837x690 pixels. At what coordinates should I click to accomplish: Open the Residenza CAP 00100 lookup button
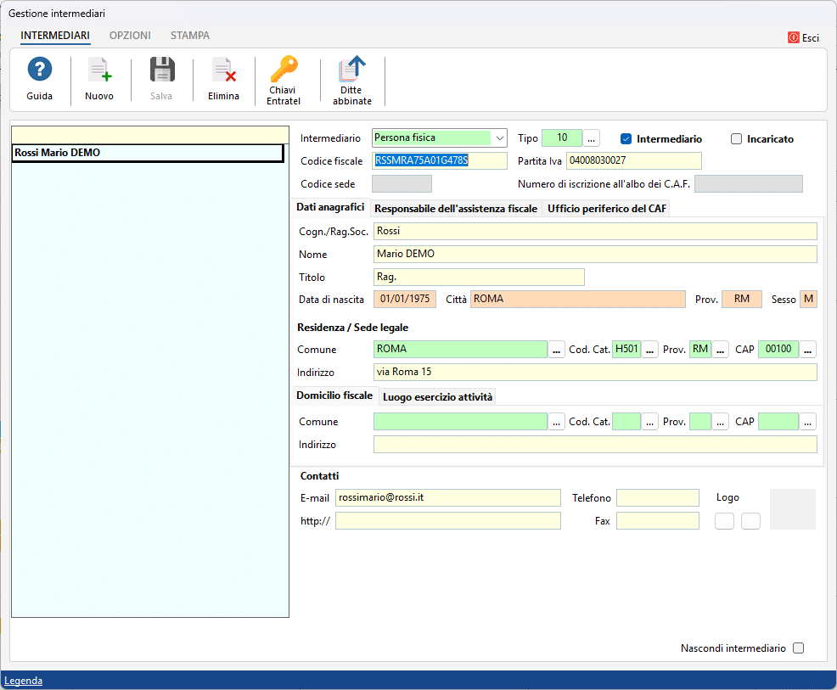807,350
